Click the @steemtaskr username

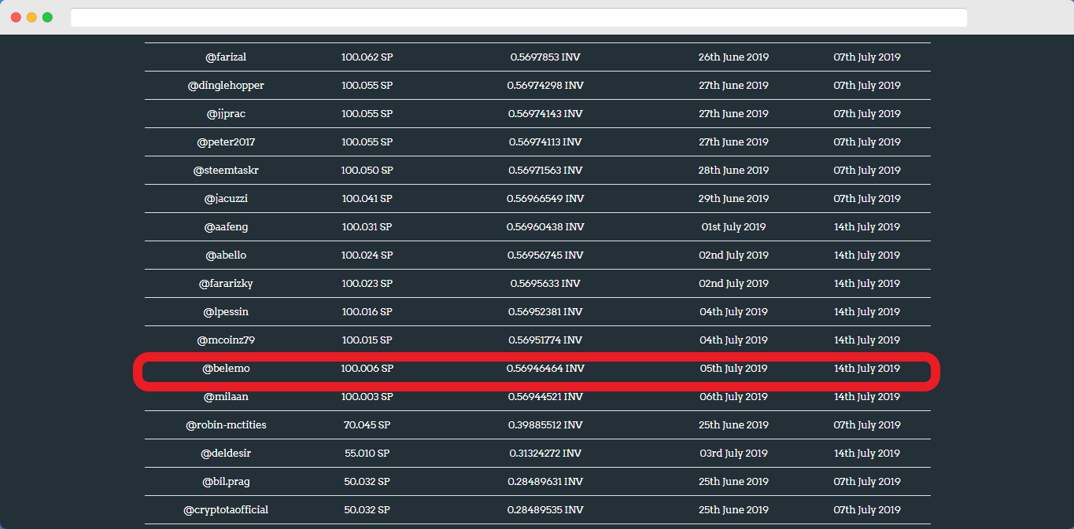pos(226,171)
